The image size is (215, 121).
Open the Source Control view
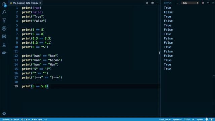click(4, 20)
